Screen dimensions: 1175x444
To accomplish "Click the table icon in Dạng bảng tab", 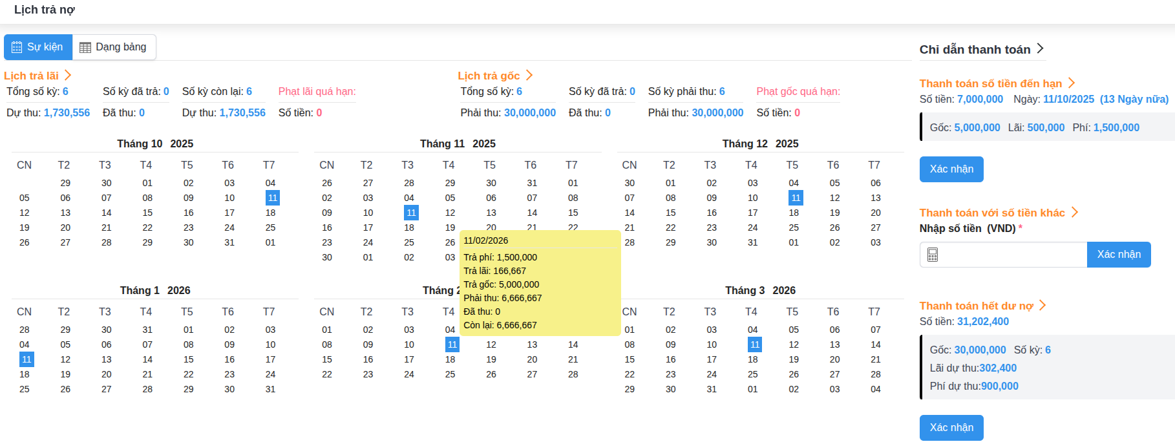I will [x=85, y=47].
